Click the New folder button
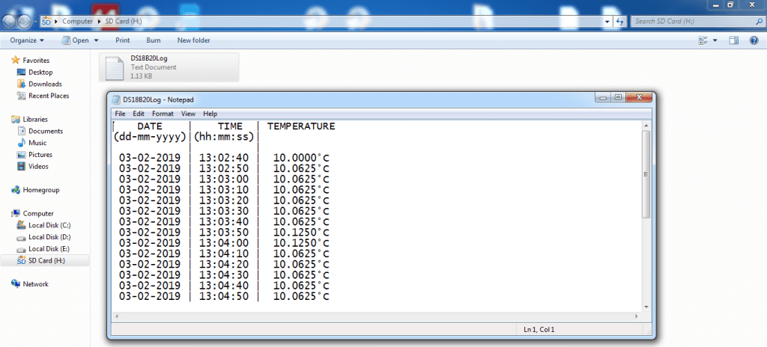 point(194,40)
